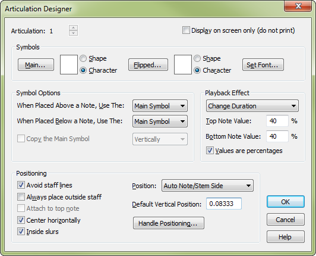
Task: Click the Articulation number down arrow
Action: [73, 33]
